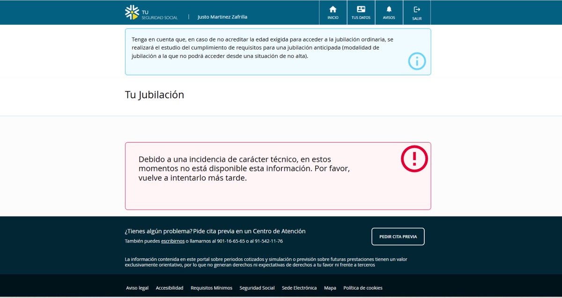Click the disclaimer text about periodos cotizados
This screenshot has width=562, height=298.
(x=265, y=262)
